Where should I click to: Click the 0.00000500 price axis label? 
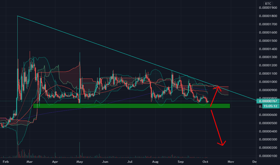[x=268, y=123]
